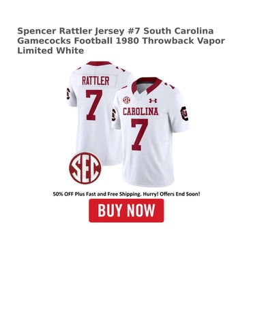This screenshot has height=327, width=253.
Task: Click the "Limited White" text in the title
Action: (50, 50)
